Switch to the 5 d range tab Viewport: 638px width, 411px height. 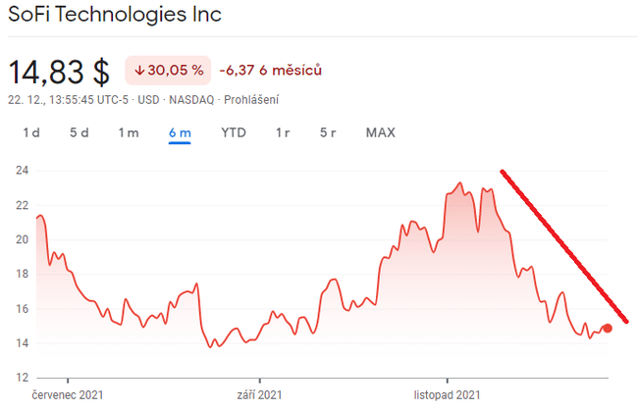pyautogui.click(x=80, y=132)
